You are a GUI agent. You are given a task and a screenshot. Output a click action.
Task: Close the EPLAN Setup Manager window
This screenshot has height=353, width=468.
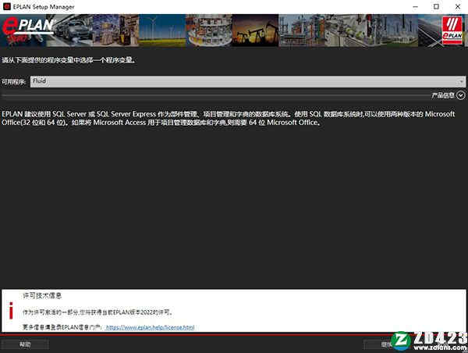(x=458, y=6)
